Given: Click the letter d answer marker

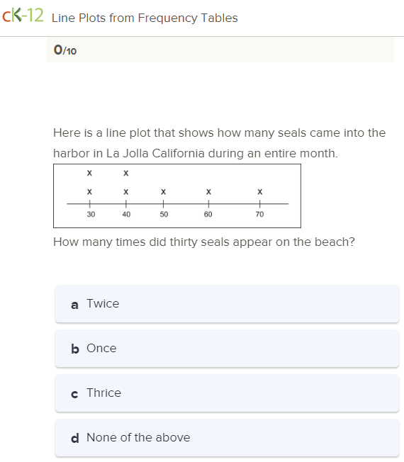Looking at the screenshot, I should 75,438.
